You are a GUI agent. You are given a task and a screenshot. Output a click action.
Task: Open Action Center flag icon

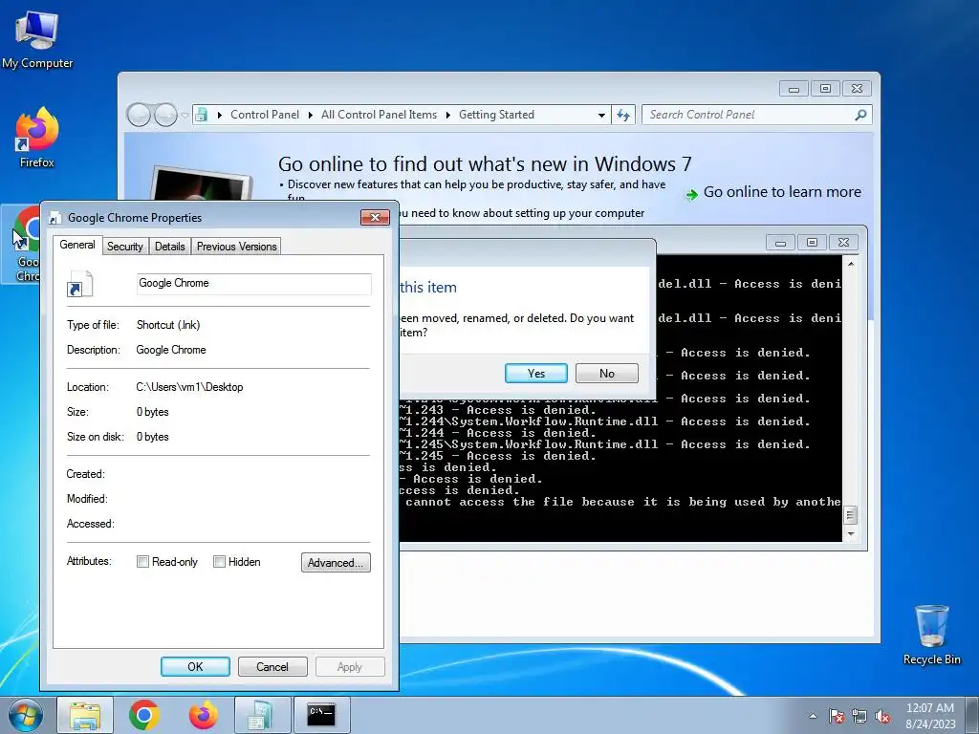837,716
